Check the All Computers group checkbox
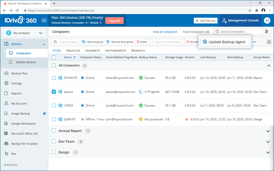The image size is (274, 171). coord(54,65)
